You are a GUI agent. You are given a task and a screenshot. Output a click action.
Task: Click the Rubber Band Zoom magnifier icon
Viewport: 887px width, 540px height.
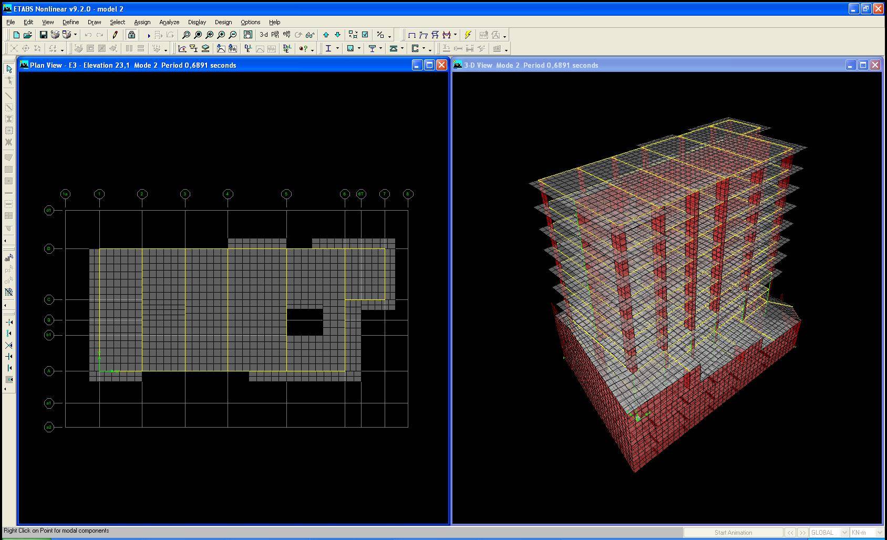pos(186,35)
